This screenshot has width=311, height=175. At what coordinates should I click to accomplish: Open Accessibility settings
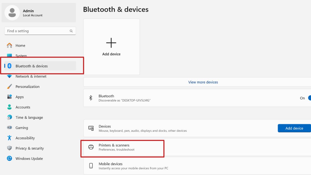40,138
